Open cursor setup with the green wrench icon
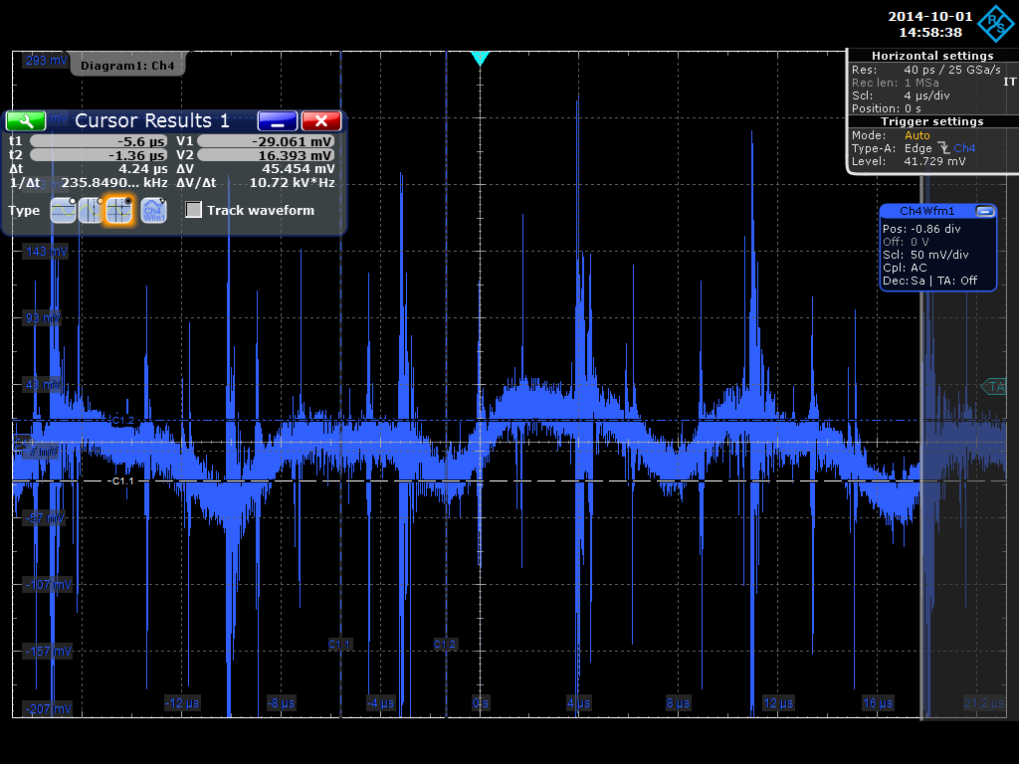Screen dimensions: 1019x764 click(26, 120)
